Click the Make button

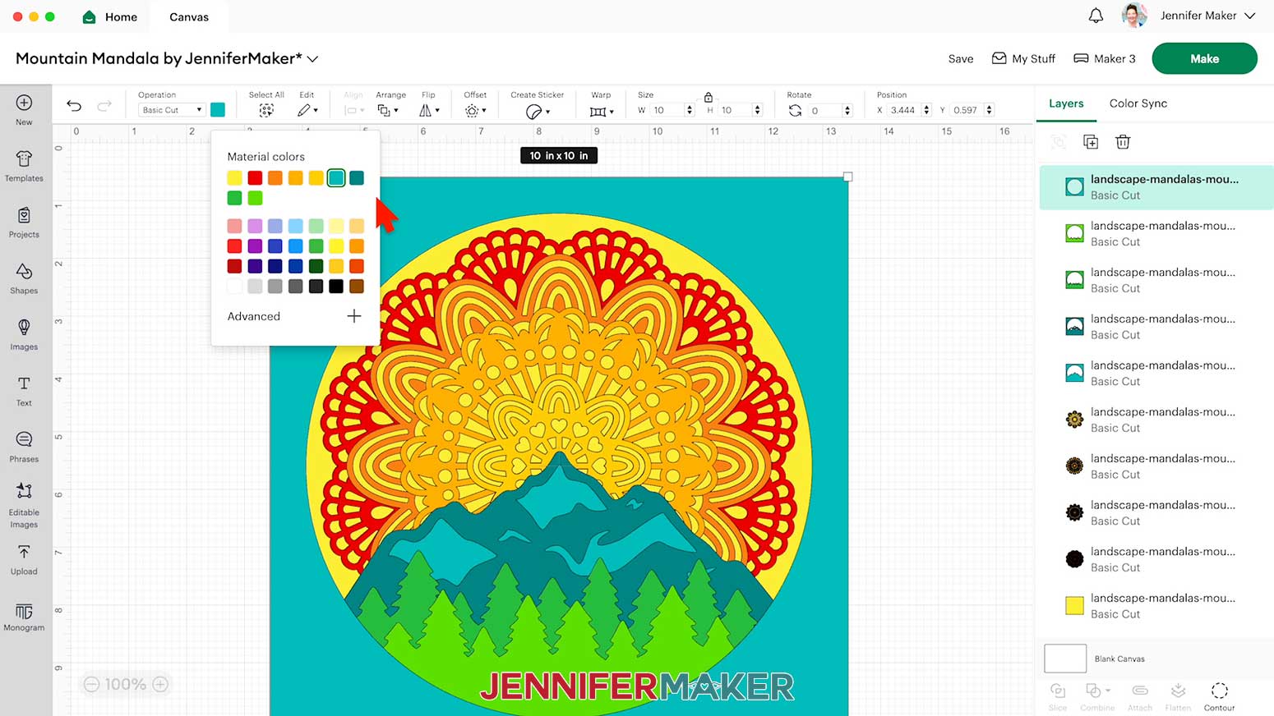point(1204,59)
